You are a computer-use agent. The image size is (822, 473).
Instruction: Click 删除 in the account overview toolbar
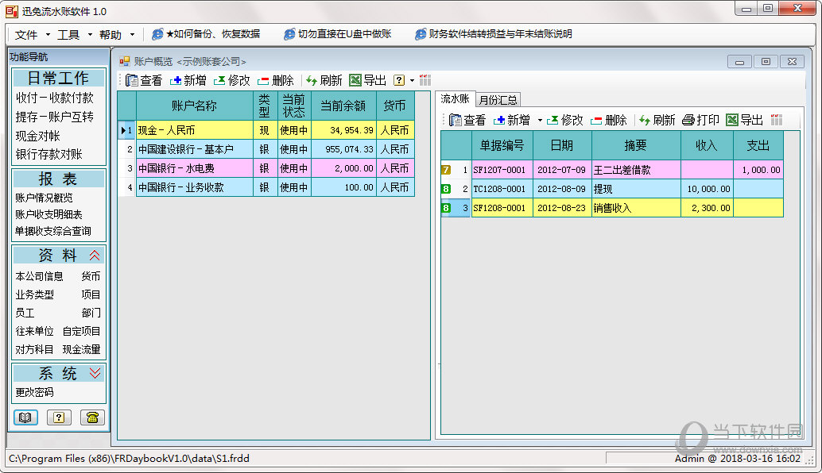coord(276,80)
